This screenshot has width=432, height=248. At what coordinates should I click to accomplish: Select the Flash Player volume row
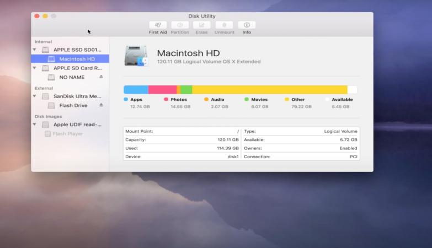click(x=70, y=134)
